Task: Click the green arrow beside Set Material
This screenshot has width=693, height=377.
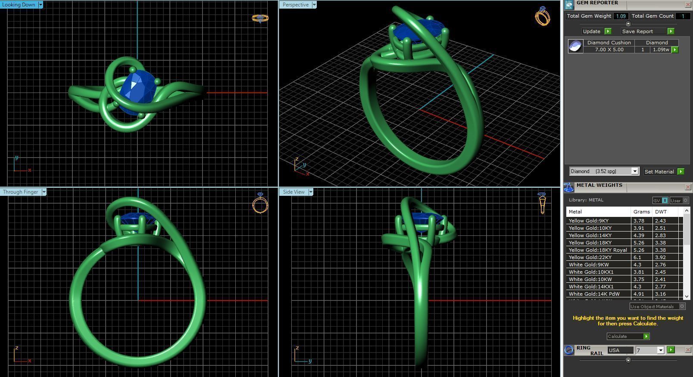Action: 681,171
